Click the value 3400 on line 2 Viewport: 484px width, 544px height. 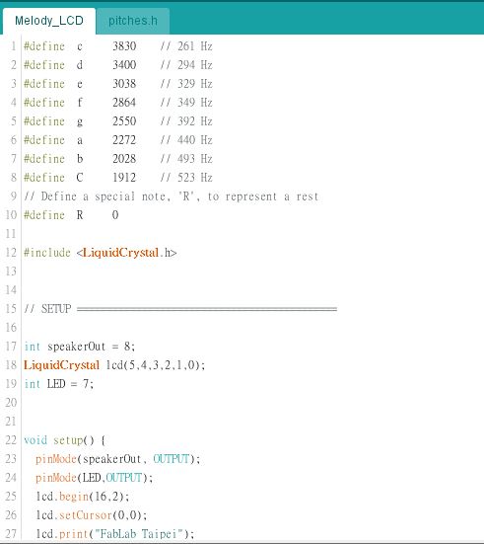click(124, 65)
